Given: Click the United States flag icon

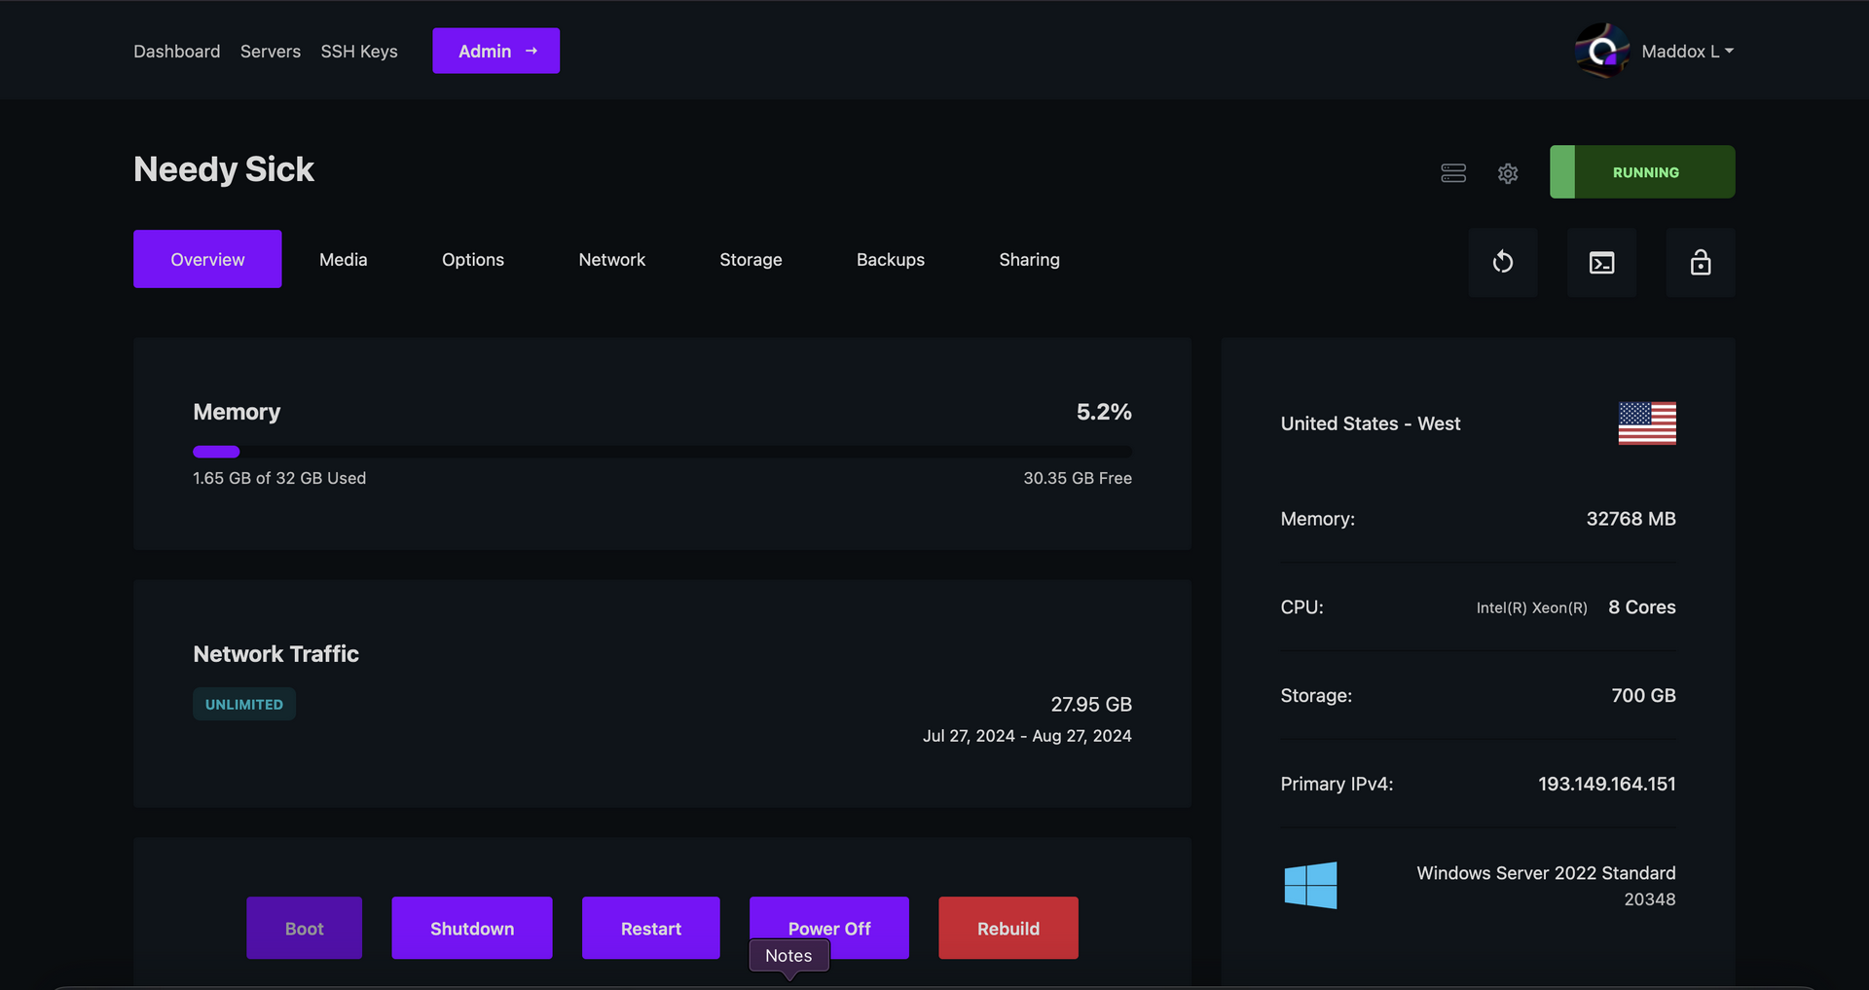Looking at the screenshot, I should (1646, 423).
